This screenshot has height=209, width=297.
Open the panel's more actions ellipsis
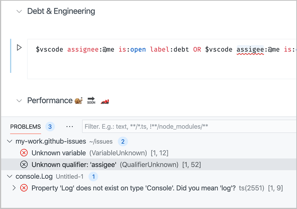70,127
